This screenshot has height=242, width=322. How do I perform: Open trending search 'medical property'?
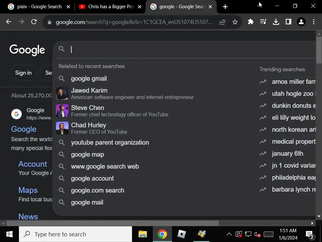pyautogui.click(x=287, y=141)
